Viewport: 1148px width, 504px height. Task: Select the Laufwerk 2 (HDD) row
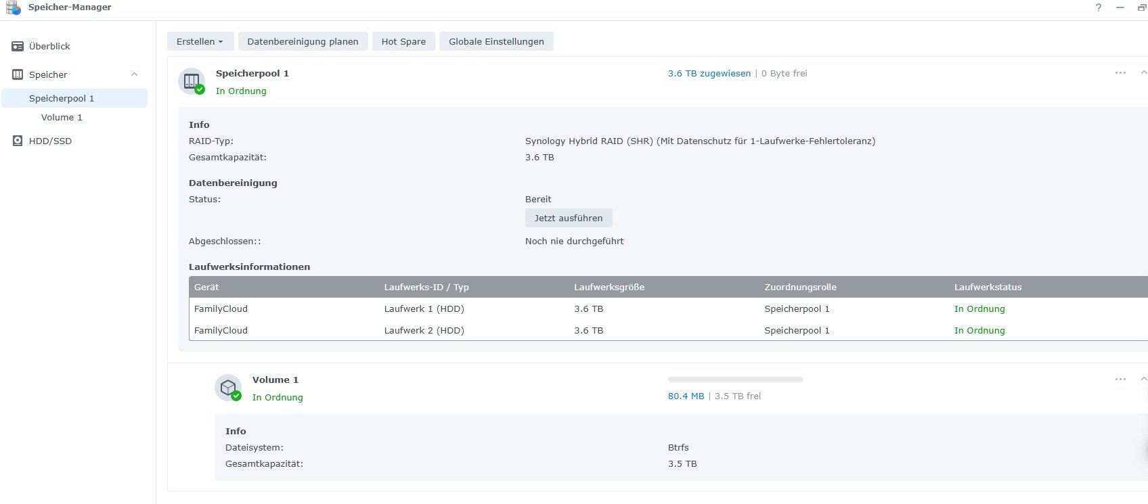coord(668,330)
